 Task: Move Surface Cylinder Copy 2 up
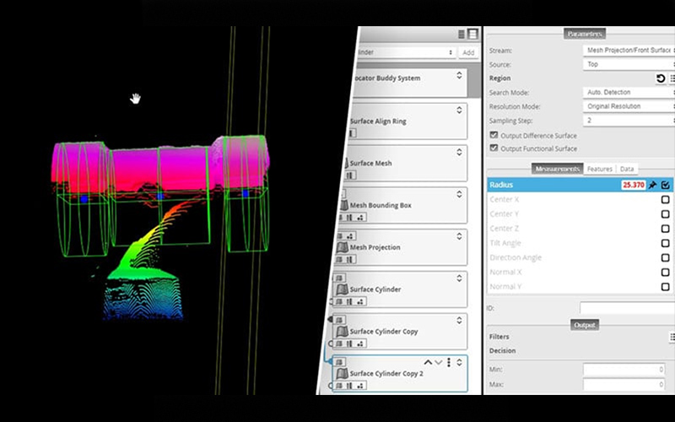(x=428, y=362)
